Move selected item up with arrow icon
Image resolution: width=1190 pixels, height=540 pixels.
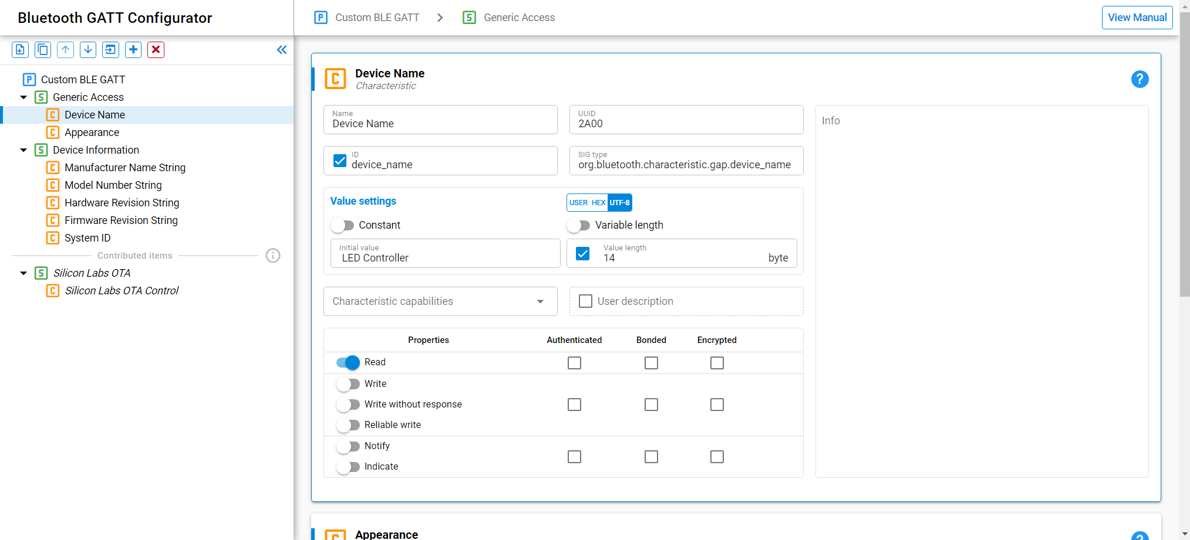(x=65, y=50)
